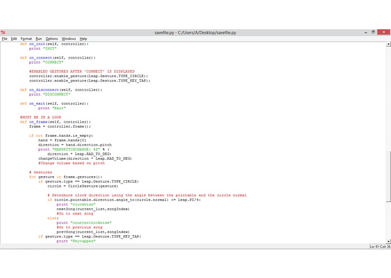Click the changeVolume(direction line

(x=85, y=159)
